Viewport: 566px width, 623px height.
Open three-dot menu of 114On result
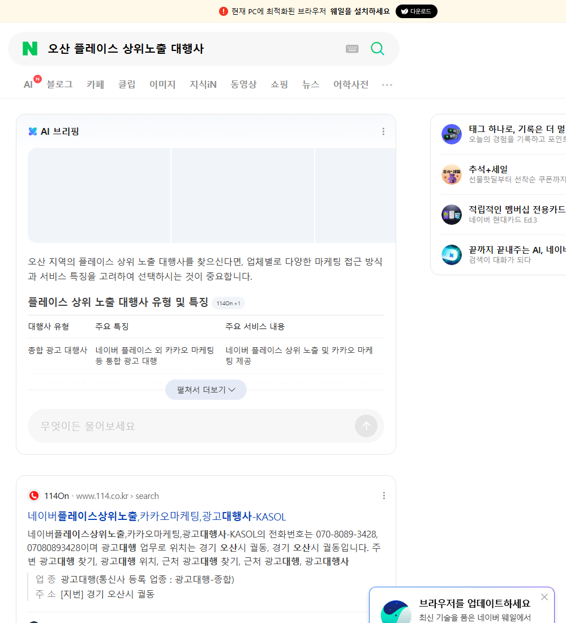pyautogui.click(x=384, y=496)
